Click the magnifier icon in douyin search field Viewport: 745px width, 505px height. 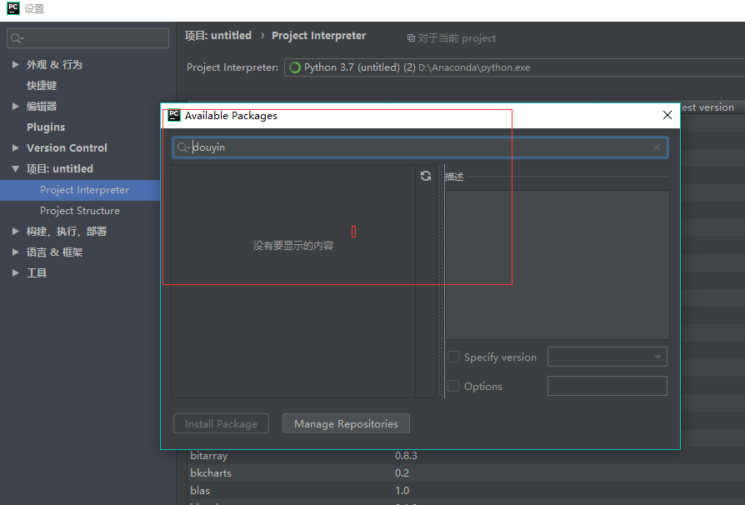184,147
